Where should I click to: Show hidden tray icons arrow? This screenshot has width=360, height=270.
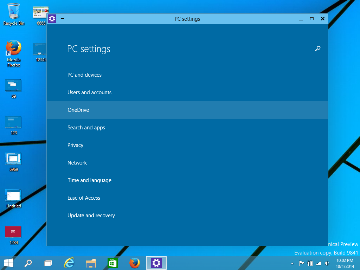(x=292, y=263)
